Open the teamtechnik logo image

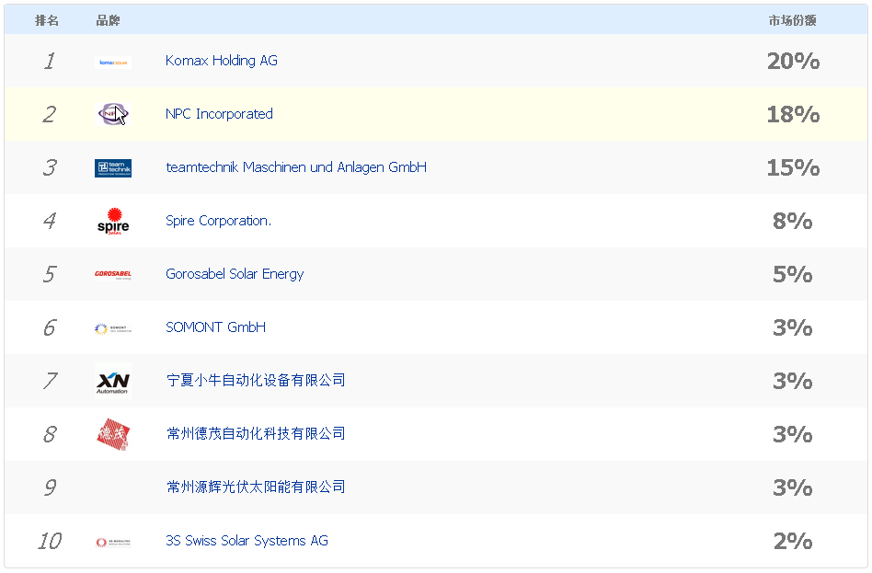112,168
